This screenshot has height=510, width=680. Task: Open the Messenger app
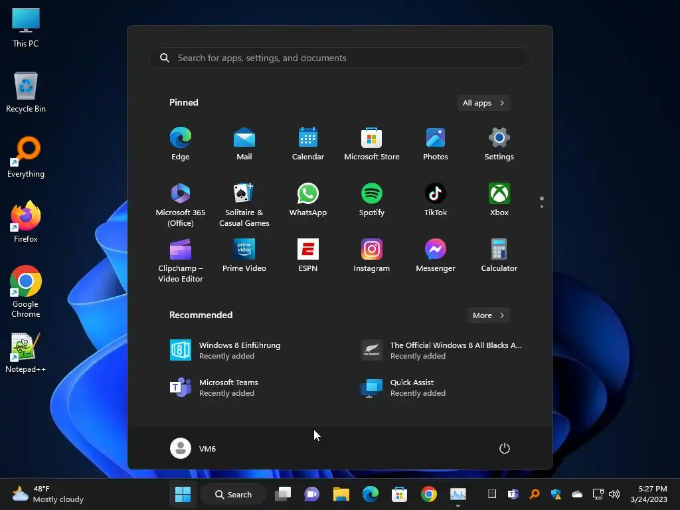click(x=436, y=256)
